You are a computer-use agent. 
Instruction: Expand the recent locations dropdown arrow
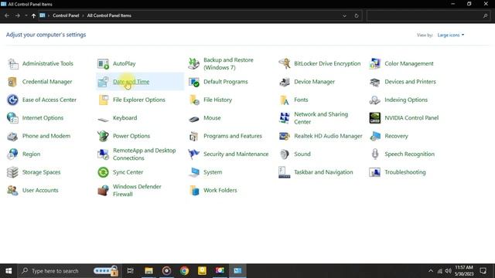(x=26, y=15)
